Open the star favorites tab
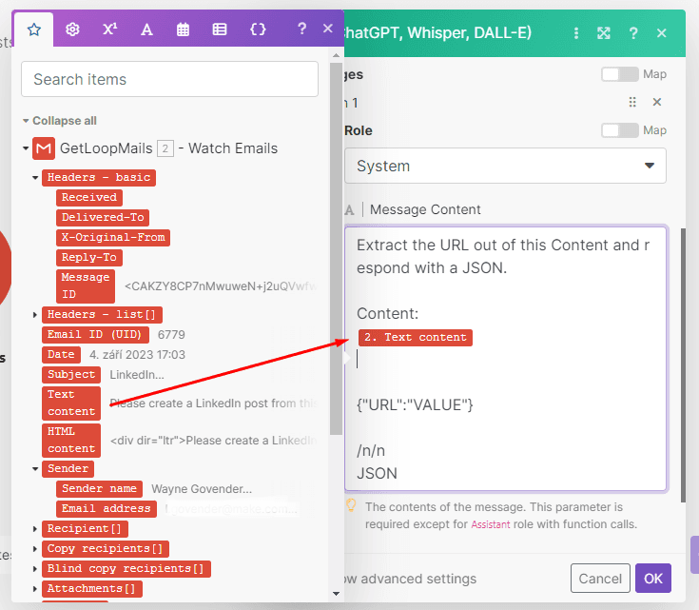The image size is (699, 610). click(34, 30)
